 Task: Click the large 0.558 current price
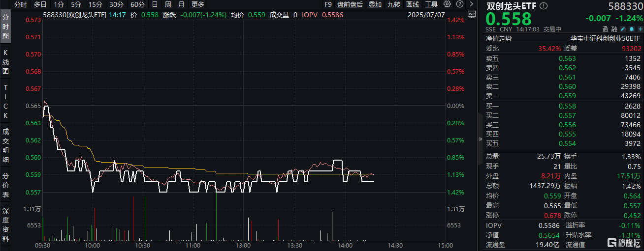[x=509, y=19]
